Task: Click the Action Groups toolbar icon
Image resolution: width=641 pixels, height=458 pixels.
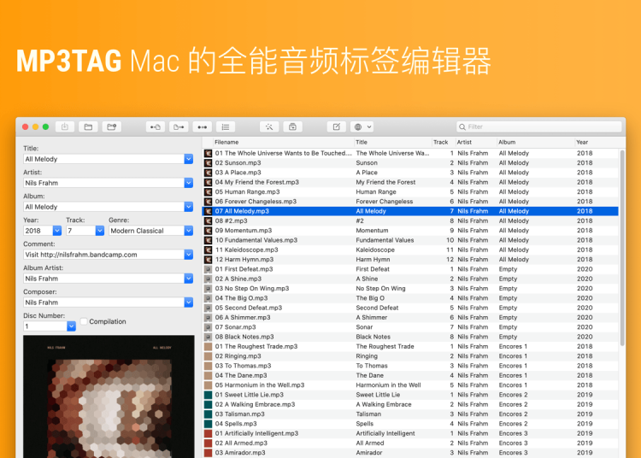Action: click(292, 126)
